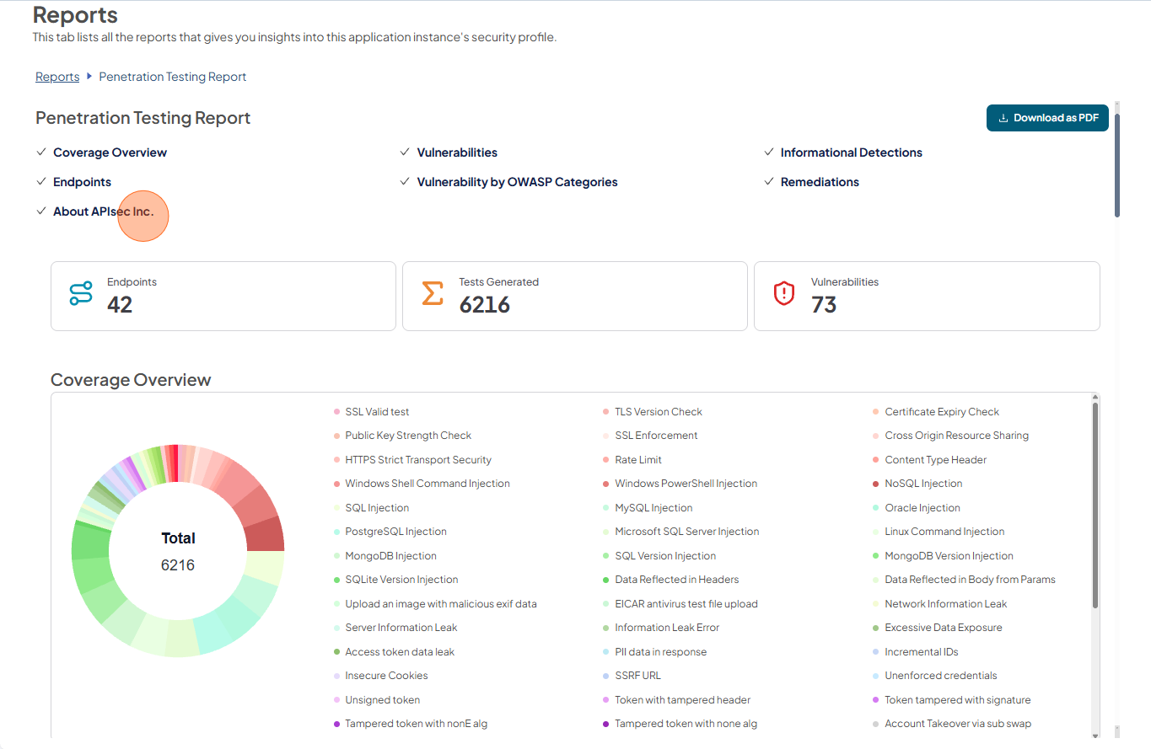Click the legend scroll down arrow
The height and width of the screenshot is (749, 1151).
pyautogui.click(x=1095, y=730)
